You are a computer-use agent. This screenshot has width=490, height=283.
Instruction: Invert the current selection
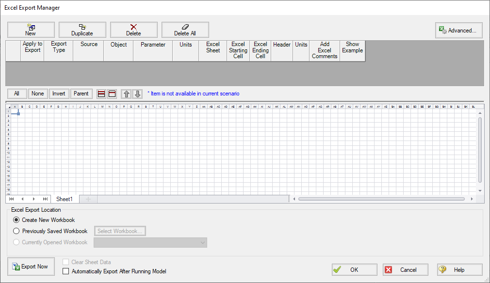(59, 94)
